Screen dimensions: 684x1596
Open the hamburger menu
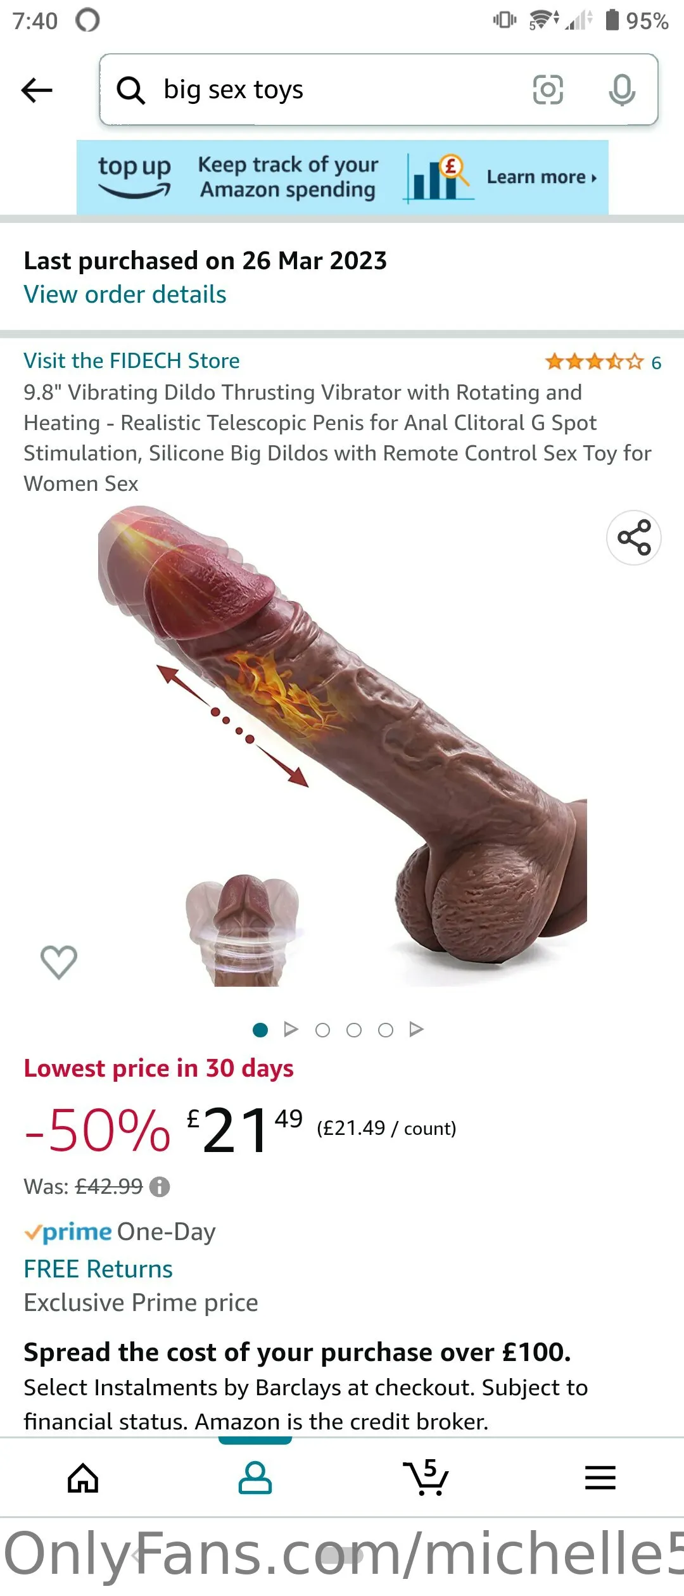coord(600,1478)
